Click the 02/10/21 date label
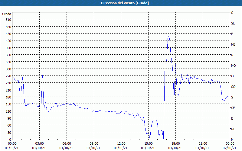The image size is (242, 151). pos(230,148)
